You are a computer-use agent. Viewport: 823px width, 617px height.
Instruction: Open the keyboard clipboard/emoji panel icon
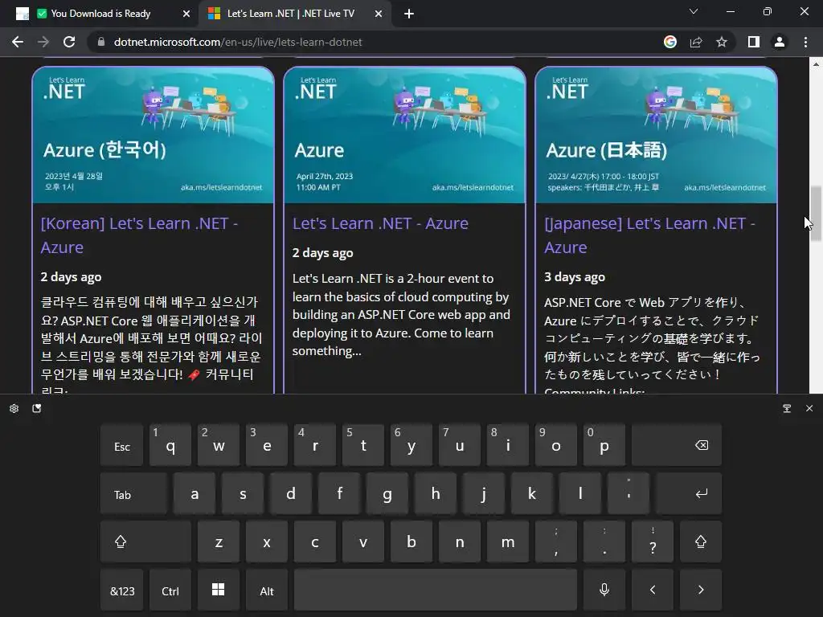pos(37,408)
